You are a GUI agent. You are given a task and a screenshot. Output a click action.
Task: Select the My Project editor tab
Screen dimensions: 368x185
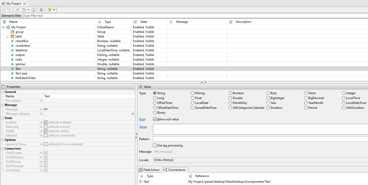pos(14,4)
